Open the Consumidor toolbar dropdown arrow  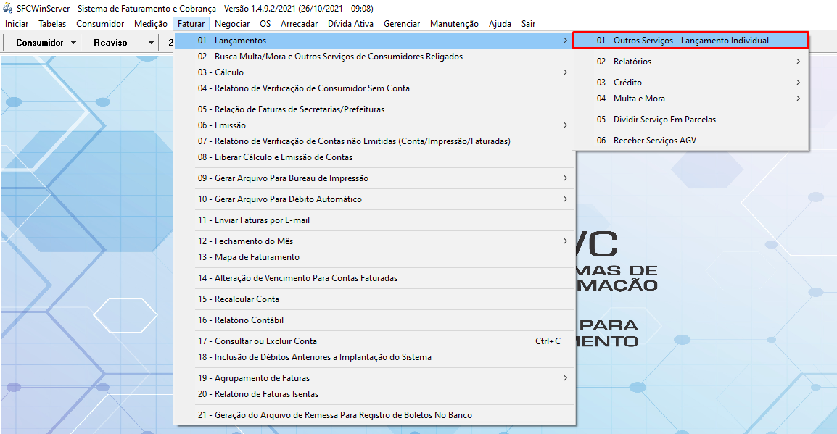coord(74,43)
